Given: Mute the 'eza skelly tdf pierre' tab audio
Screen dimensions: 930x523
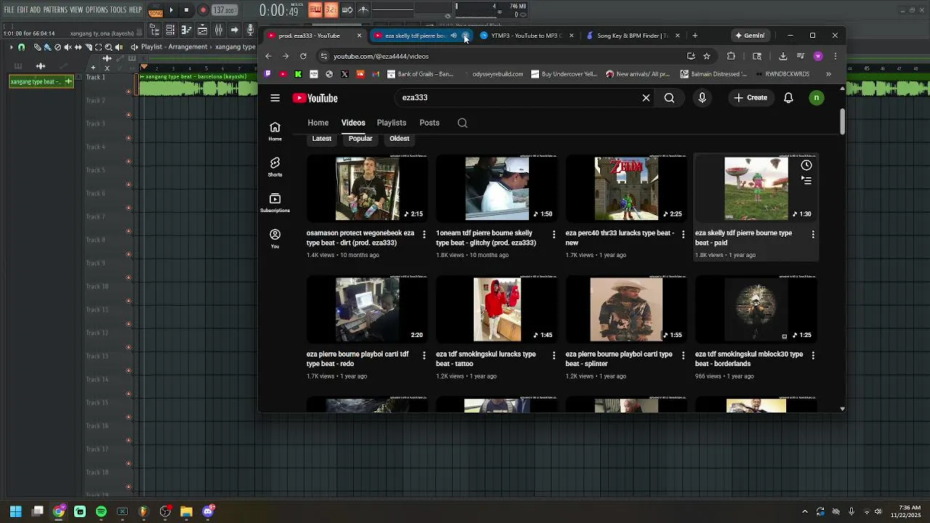Looking at the screenshot, I should [453, 36].
